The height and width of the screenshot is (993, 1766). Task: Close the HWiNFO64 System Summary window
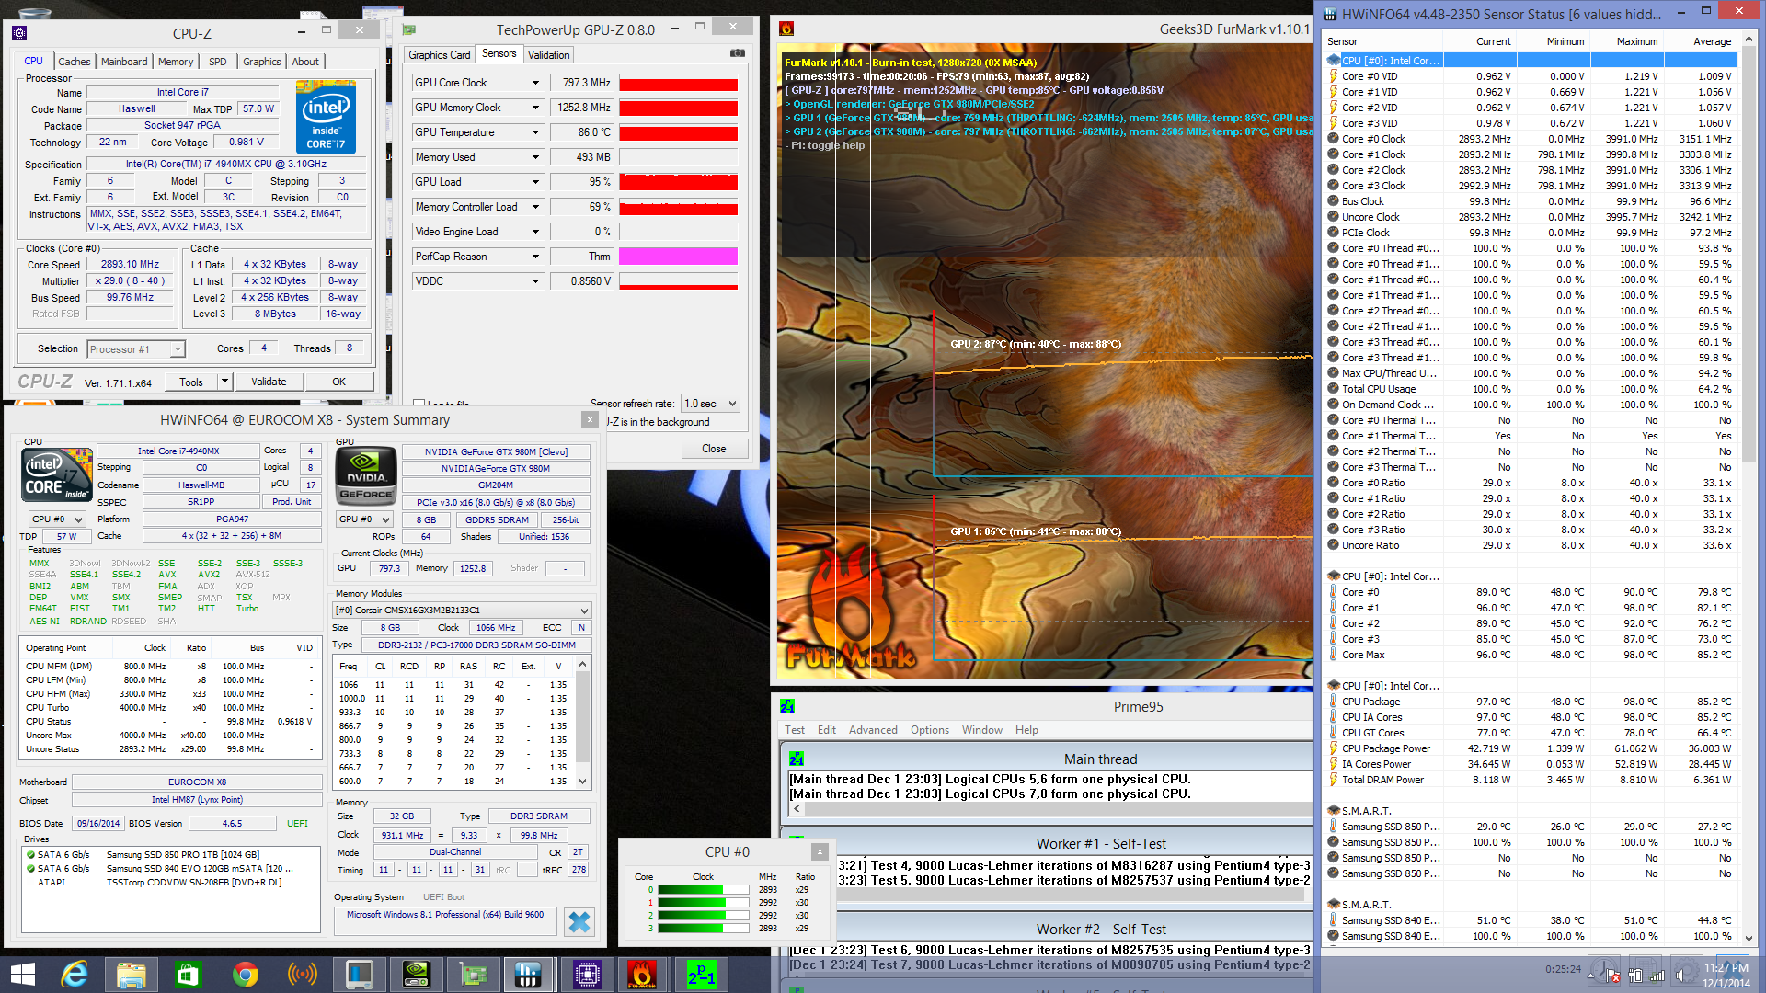tap(590, 419)
